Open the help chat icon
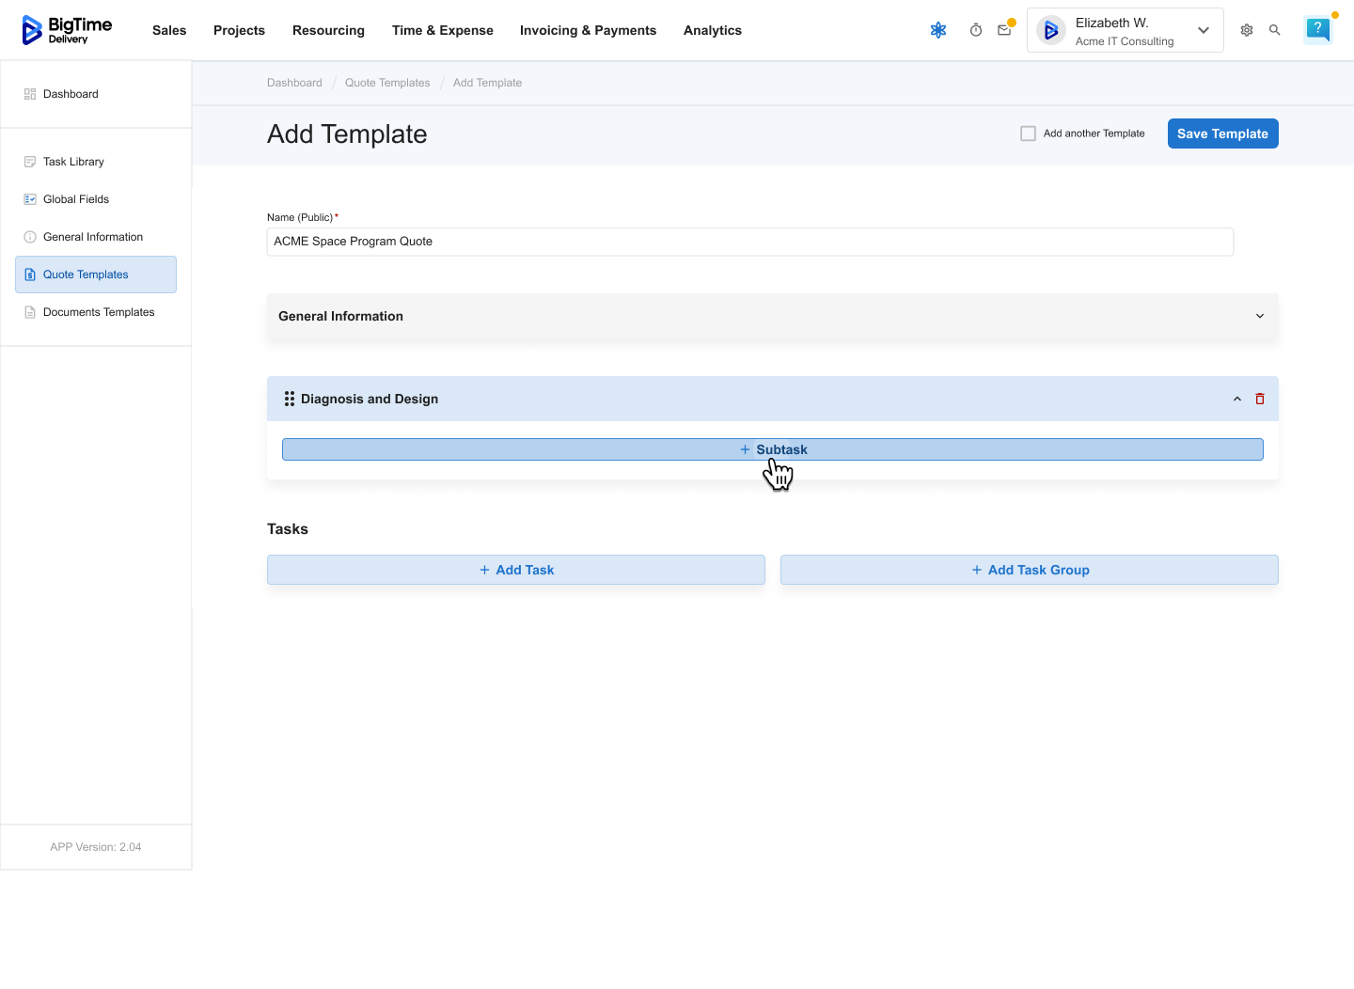 (x=1318, y=30)
